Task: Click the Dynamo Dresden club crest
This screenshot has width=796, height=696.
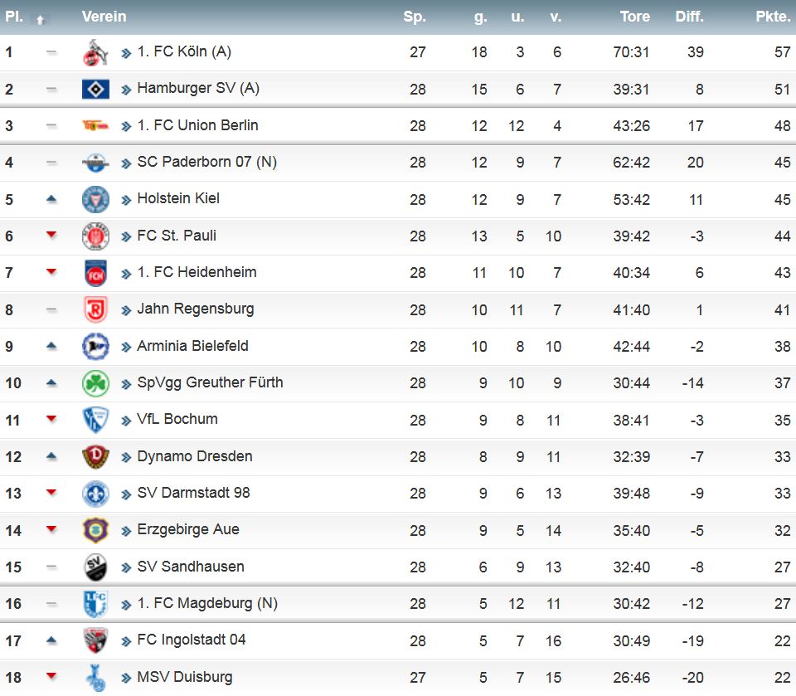Action: pyautogui.click(x=95, y=456)
